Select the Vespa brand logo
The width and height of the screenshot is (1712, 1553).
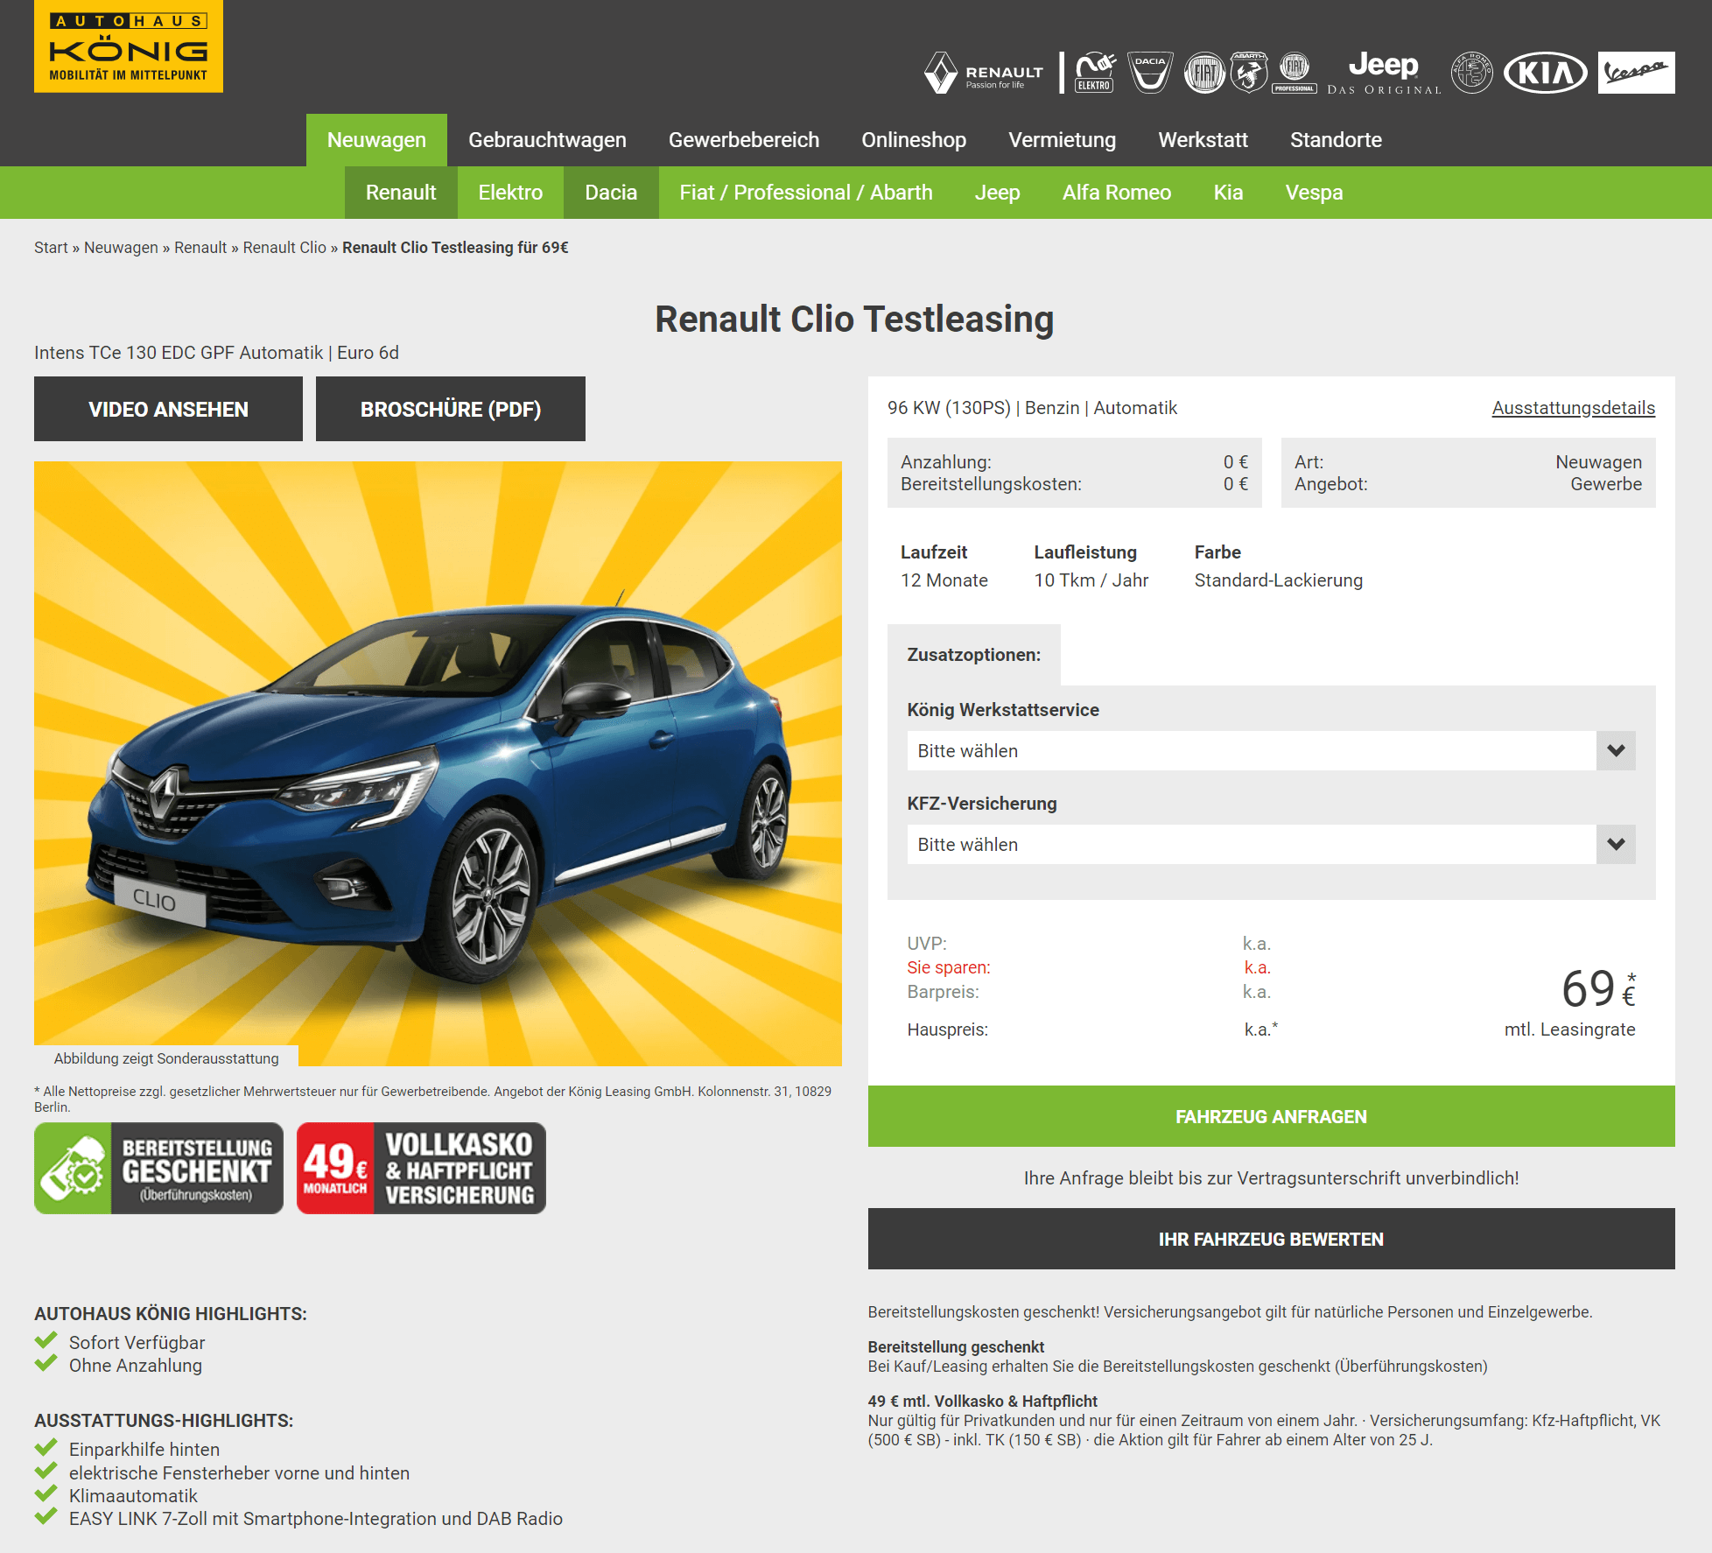coord(1636,73)
